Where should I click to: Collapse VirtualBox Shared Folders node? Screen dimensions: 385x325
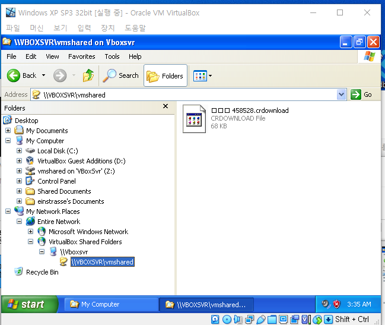pos(31,241)
